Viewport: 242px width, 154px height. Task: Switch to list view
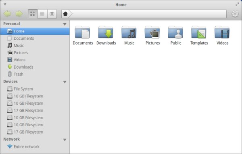42,14
